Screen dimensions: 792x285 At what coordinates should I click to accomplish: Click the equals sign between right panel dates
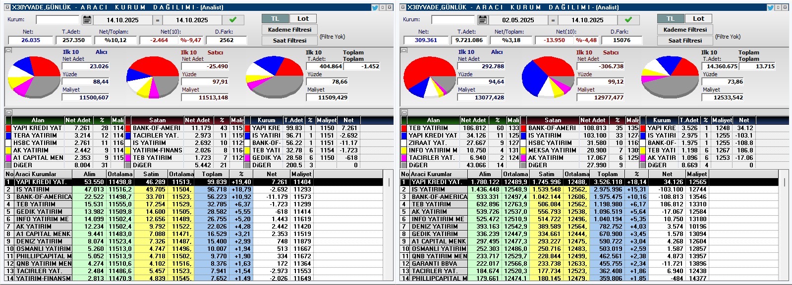(553, 20)
